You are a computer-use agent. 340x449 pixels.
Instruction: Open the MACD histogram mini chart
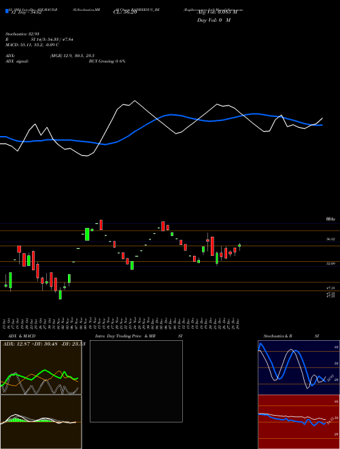tap(41, 422)
